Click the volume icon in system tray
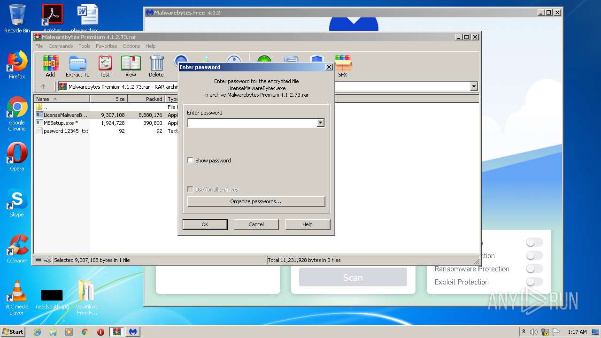 (533, 332)
